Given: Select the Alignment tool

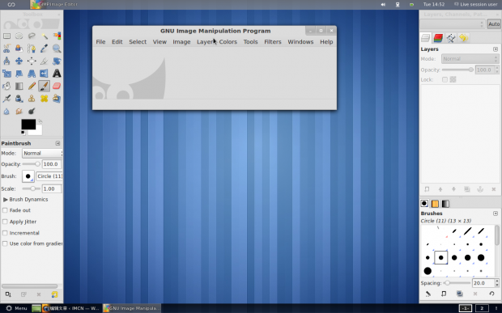Looking at the screenshot, I should click(x=32, y=61).
